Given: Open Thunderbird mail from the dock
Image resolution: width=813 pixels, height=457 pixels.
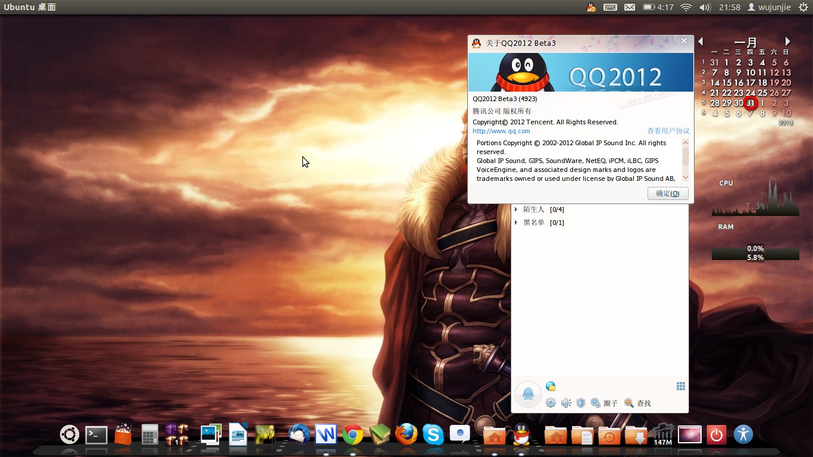Looking at the screenshot, I should [299, 434].
